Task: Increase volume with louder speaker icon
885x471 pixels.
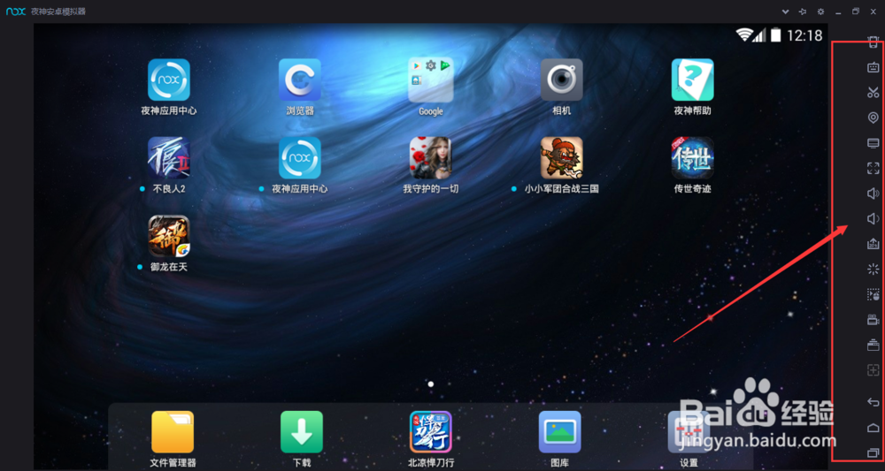Action: (873, 194)
